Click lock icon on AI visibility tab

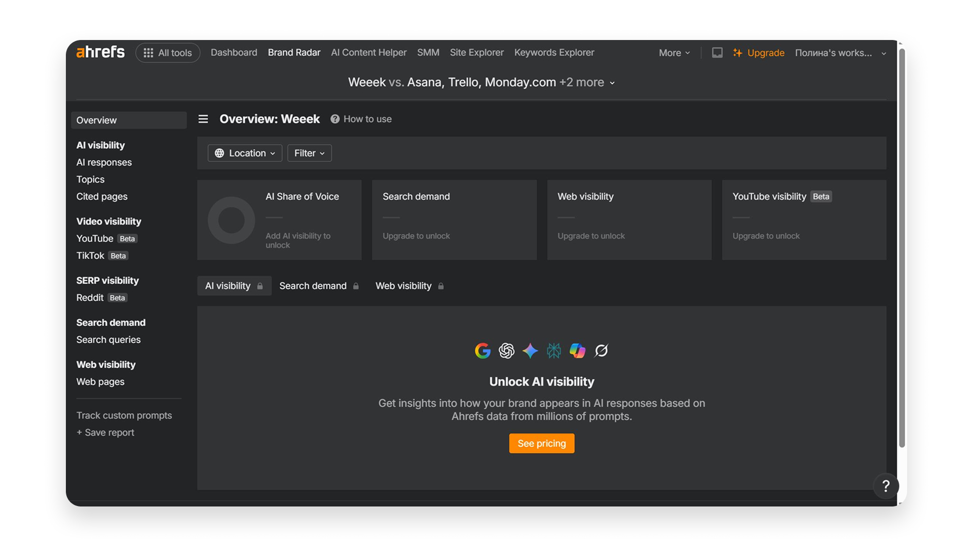[260, 286]
